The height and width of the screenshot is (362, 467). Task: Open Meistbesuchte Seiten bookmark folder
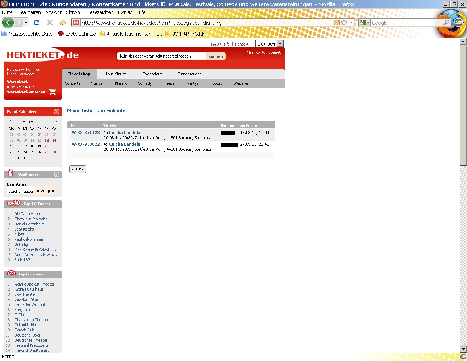coord(28,34)
